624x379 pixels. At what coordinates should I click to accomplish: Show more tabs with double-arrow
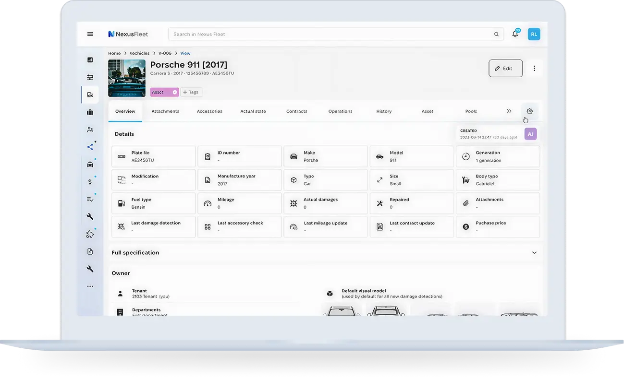coord(509,111)
